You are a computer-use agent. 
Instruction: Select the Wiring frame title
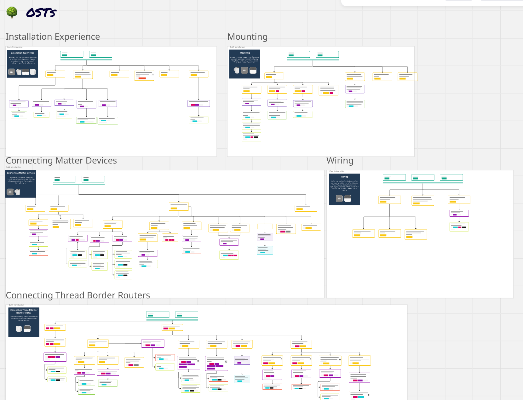(340, 161)
